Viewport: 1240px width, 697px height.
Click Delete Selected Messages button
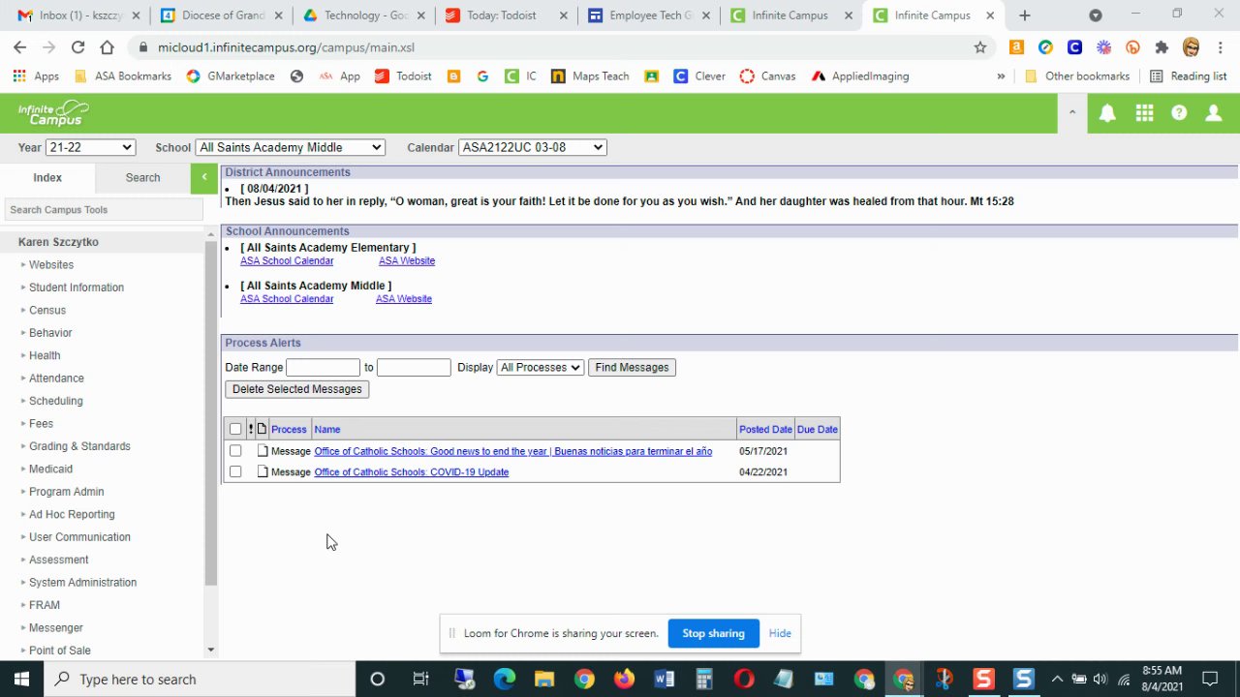(296, 389)
